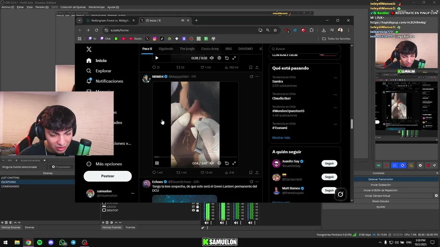
Task: Open OBS advanced audio properties gear
Action: (203, 228)
